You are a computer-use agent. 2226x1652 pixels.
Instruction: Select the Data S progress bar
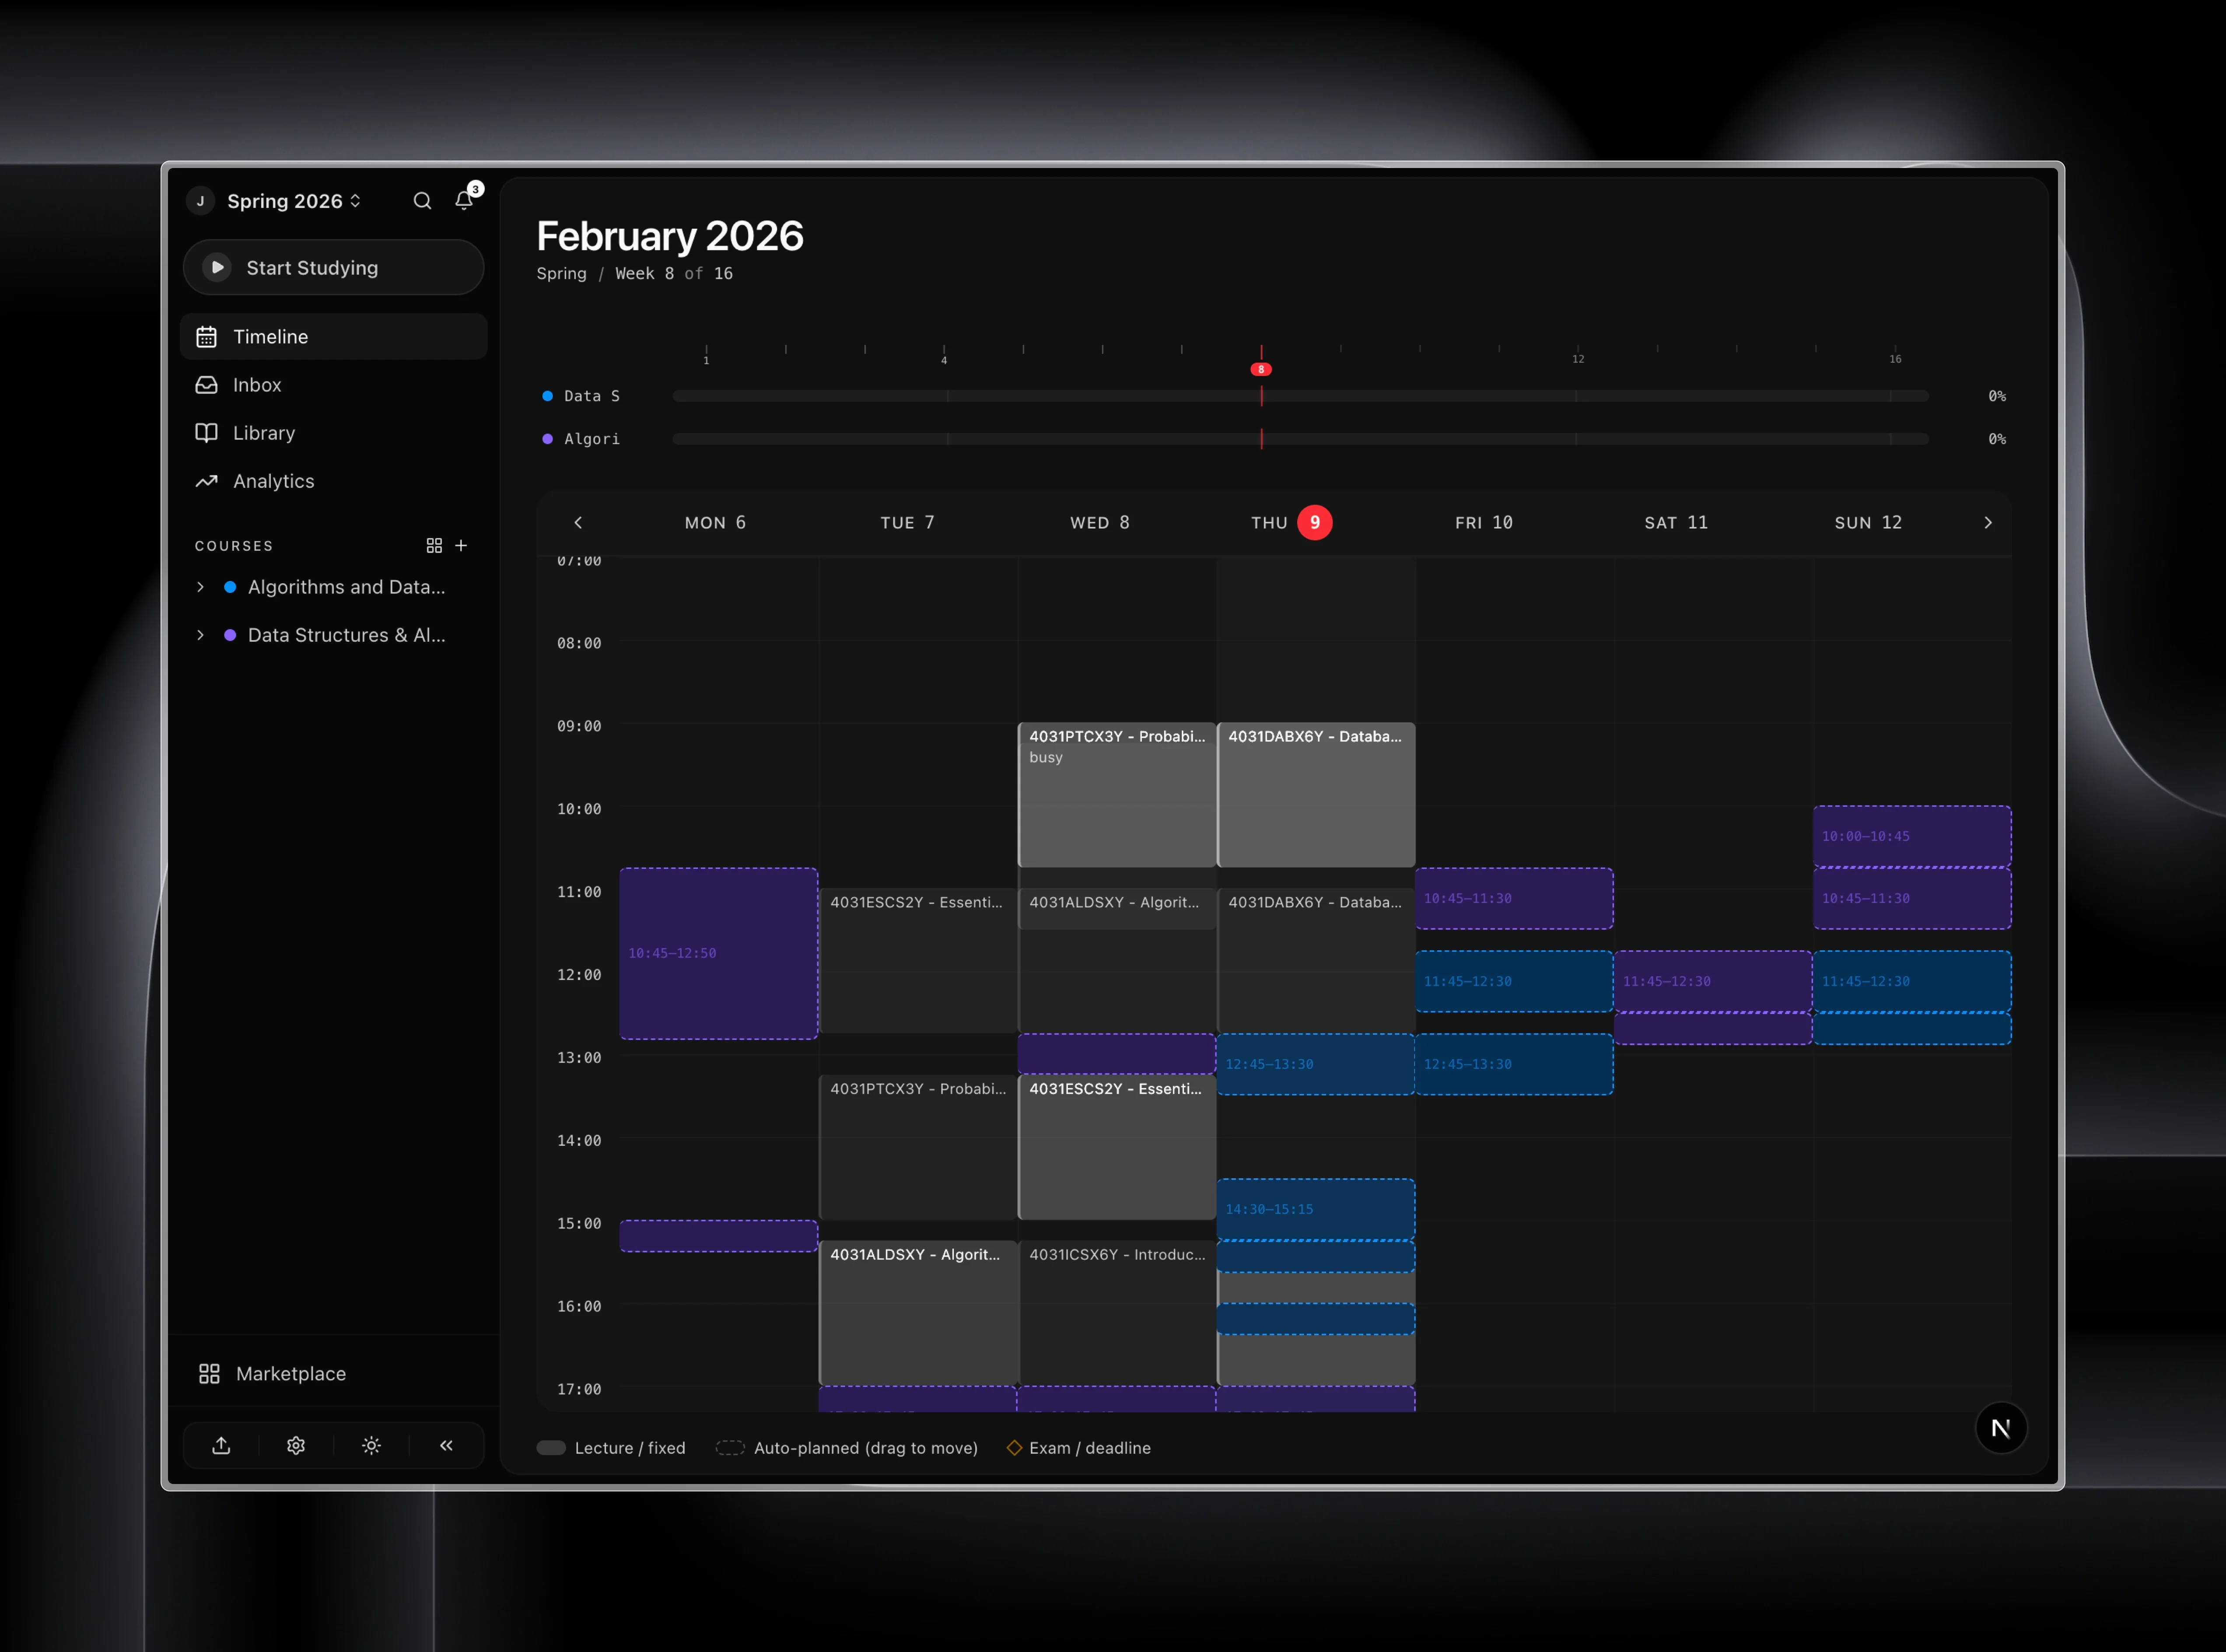coord(1300,395)
